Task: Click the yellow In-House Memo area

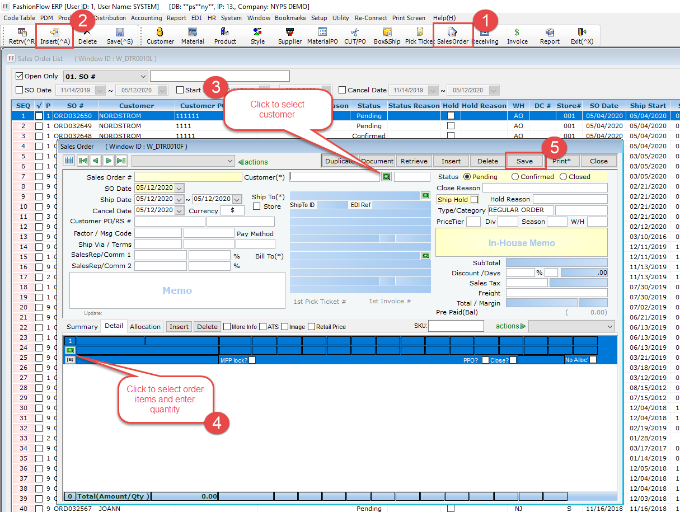Action: (x=521, y=243)
